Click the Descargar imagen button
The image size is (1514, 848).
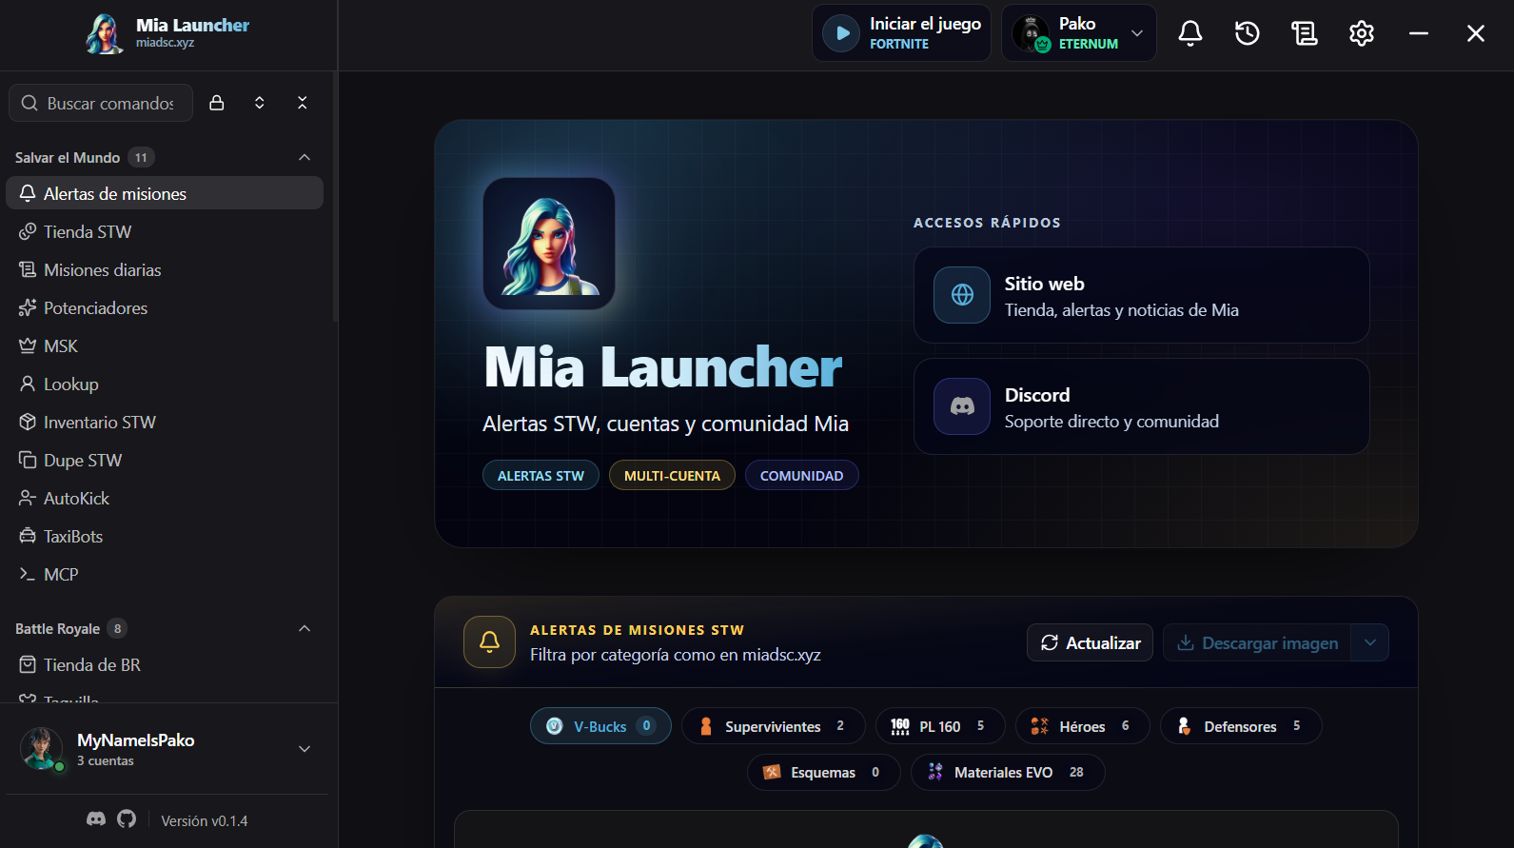click(x=1257, y=642)
